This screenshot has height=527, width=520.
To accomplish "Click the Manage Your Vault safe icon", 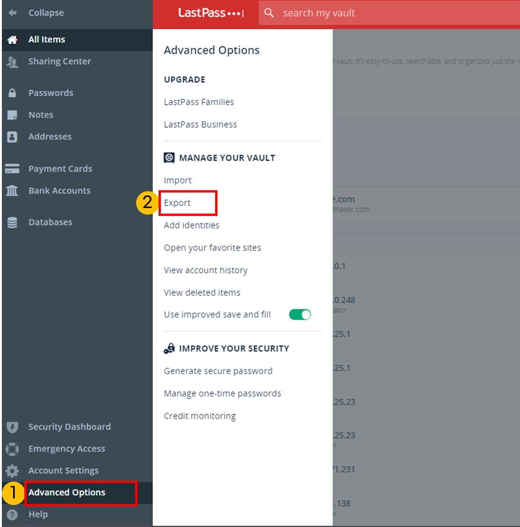I will pyautogui.click(x=169, y=157).
